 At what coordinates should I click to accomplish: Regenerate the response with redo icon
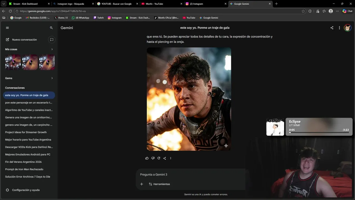coord(159,158)
